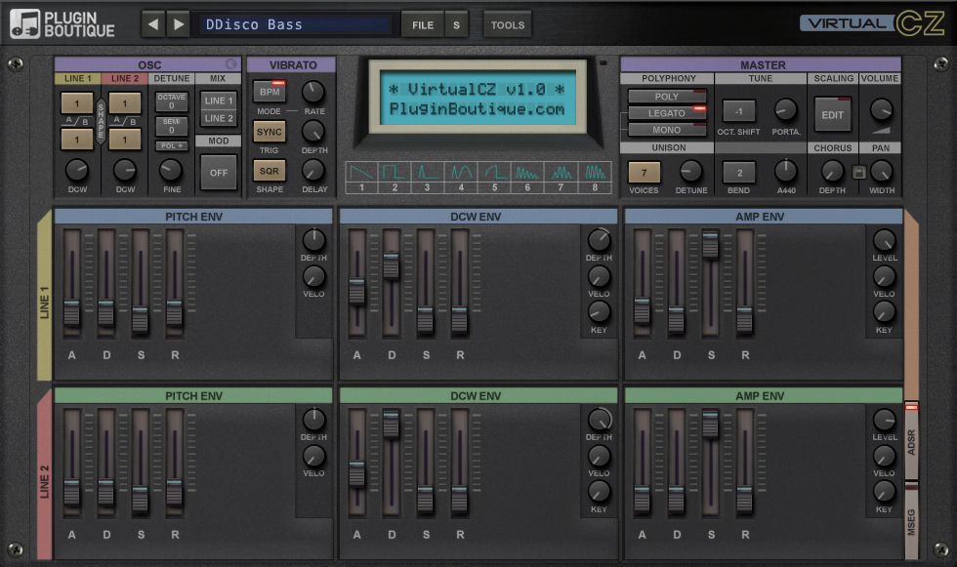Click the Virtual CZ logo
Screen dimensions: 957x567
873,23
